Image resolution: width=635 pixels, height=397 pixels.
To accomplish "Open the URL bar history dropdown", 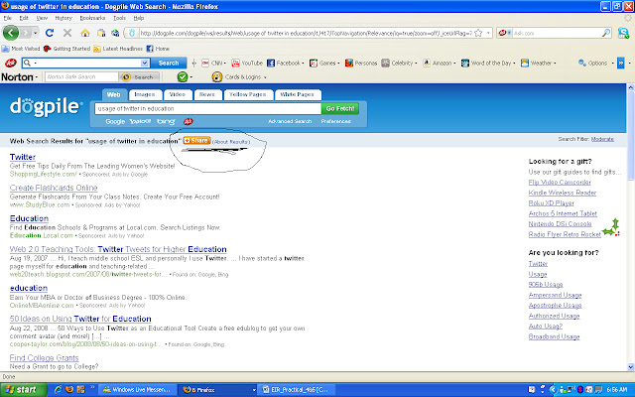I will 488,33.
